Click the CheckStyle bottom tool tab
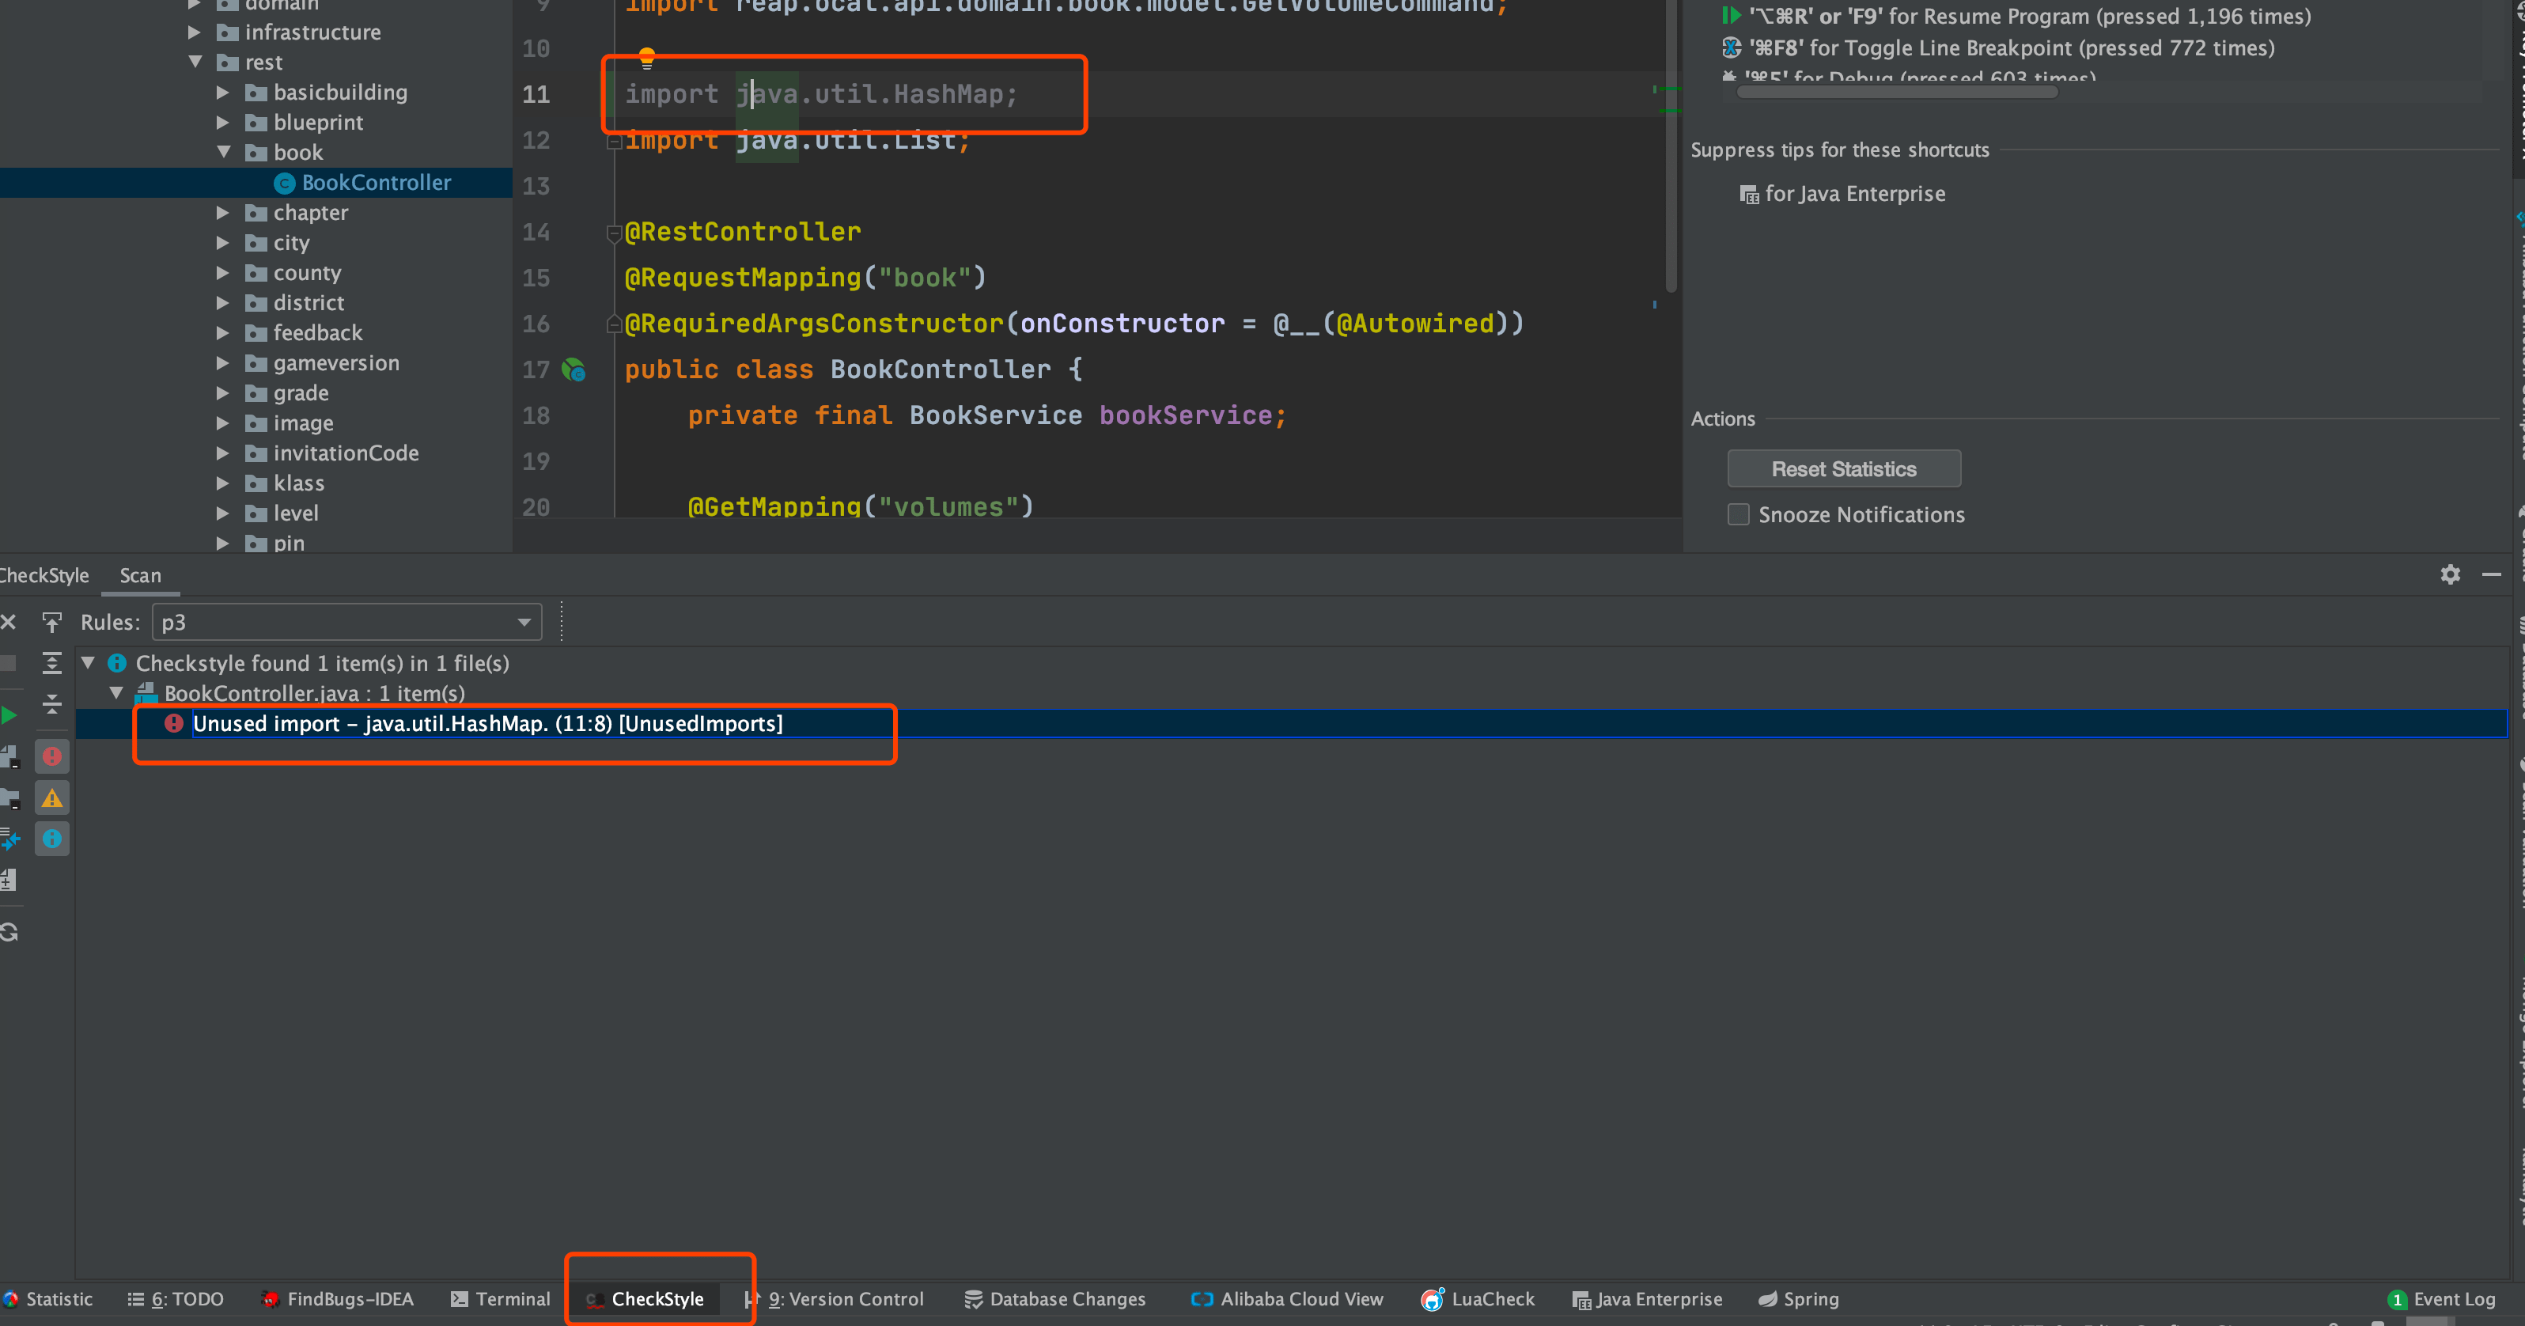 (646, 1300)
